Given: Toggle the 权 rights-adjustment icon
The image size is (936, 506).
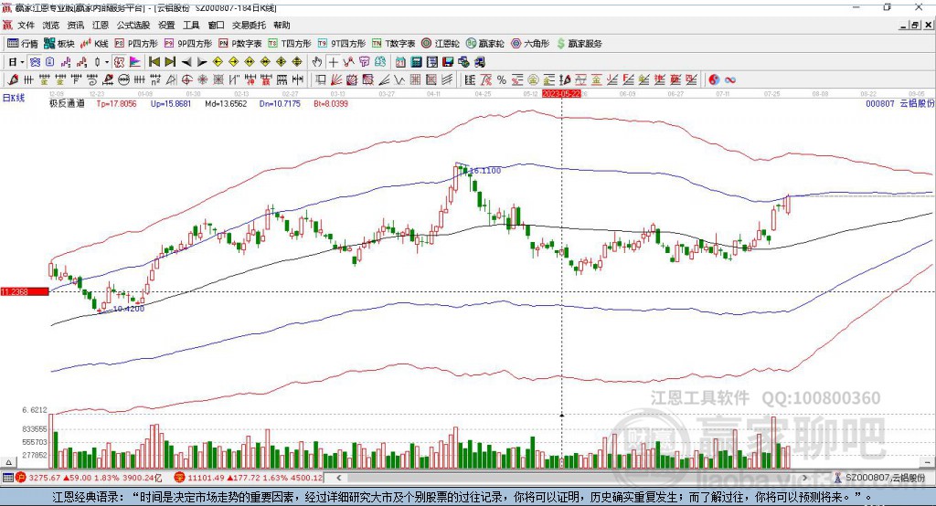Looking at the screenshot, I should [x=120, y=62].
